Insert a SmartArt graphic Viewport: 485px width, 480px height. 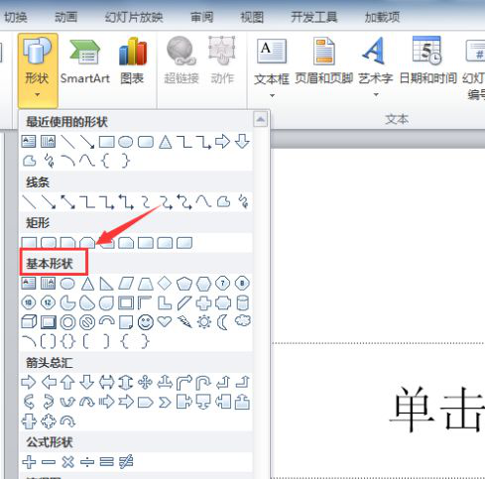click(85, 61)
